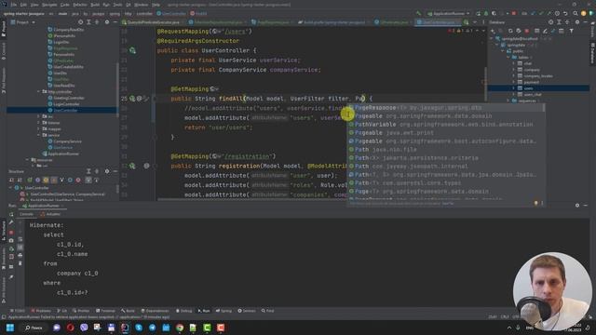Open the Services tool window button

pyautogui.click(x=247, y=311)
